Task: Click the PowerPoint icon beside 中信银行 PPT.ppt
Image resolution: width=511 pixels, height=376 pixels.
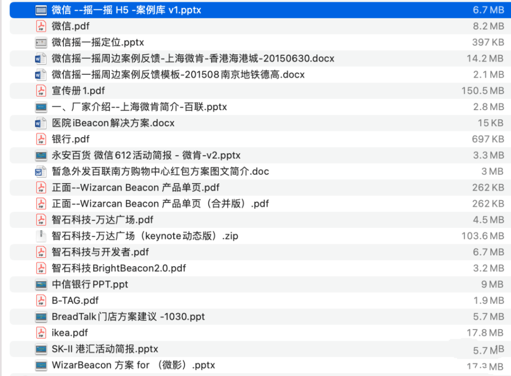Action: point(41,284)
